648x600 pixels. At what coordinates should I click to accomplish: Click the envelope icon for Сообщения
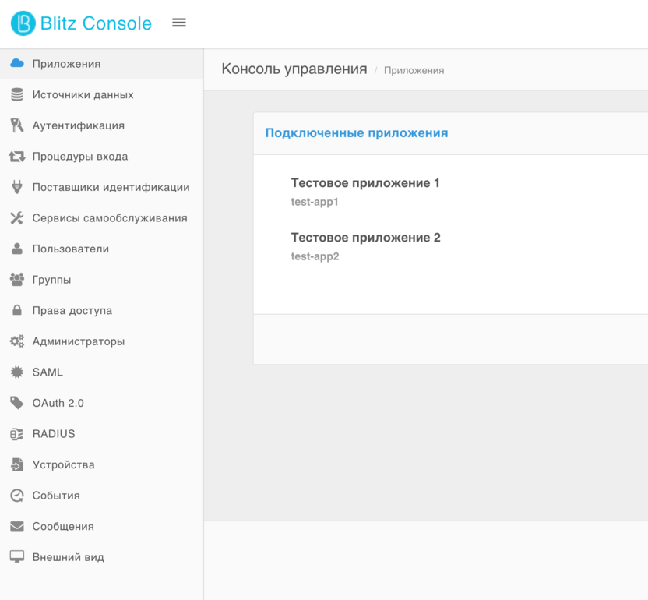coord(17,527)
